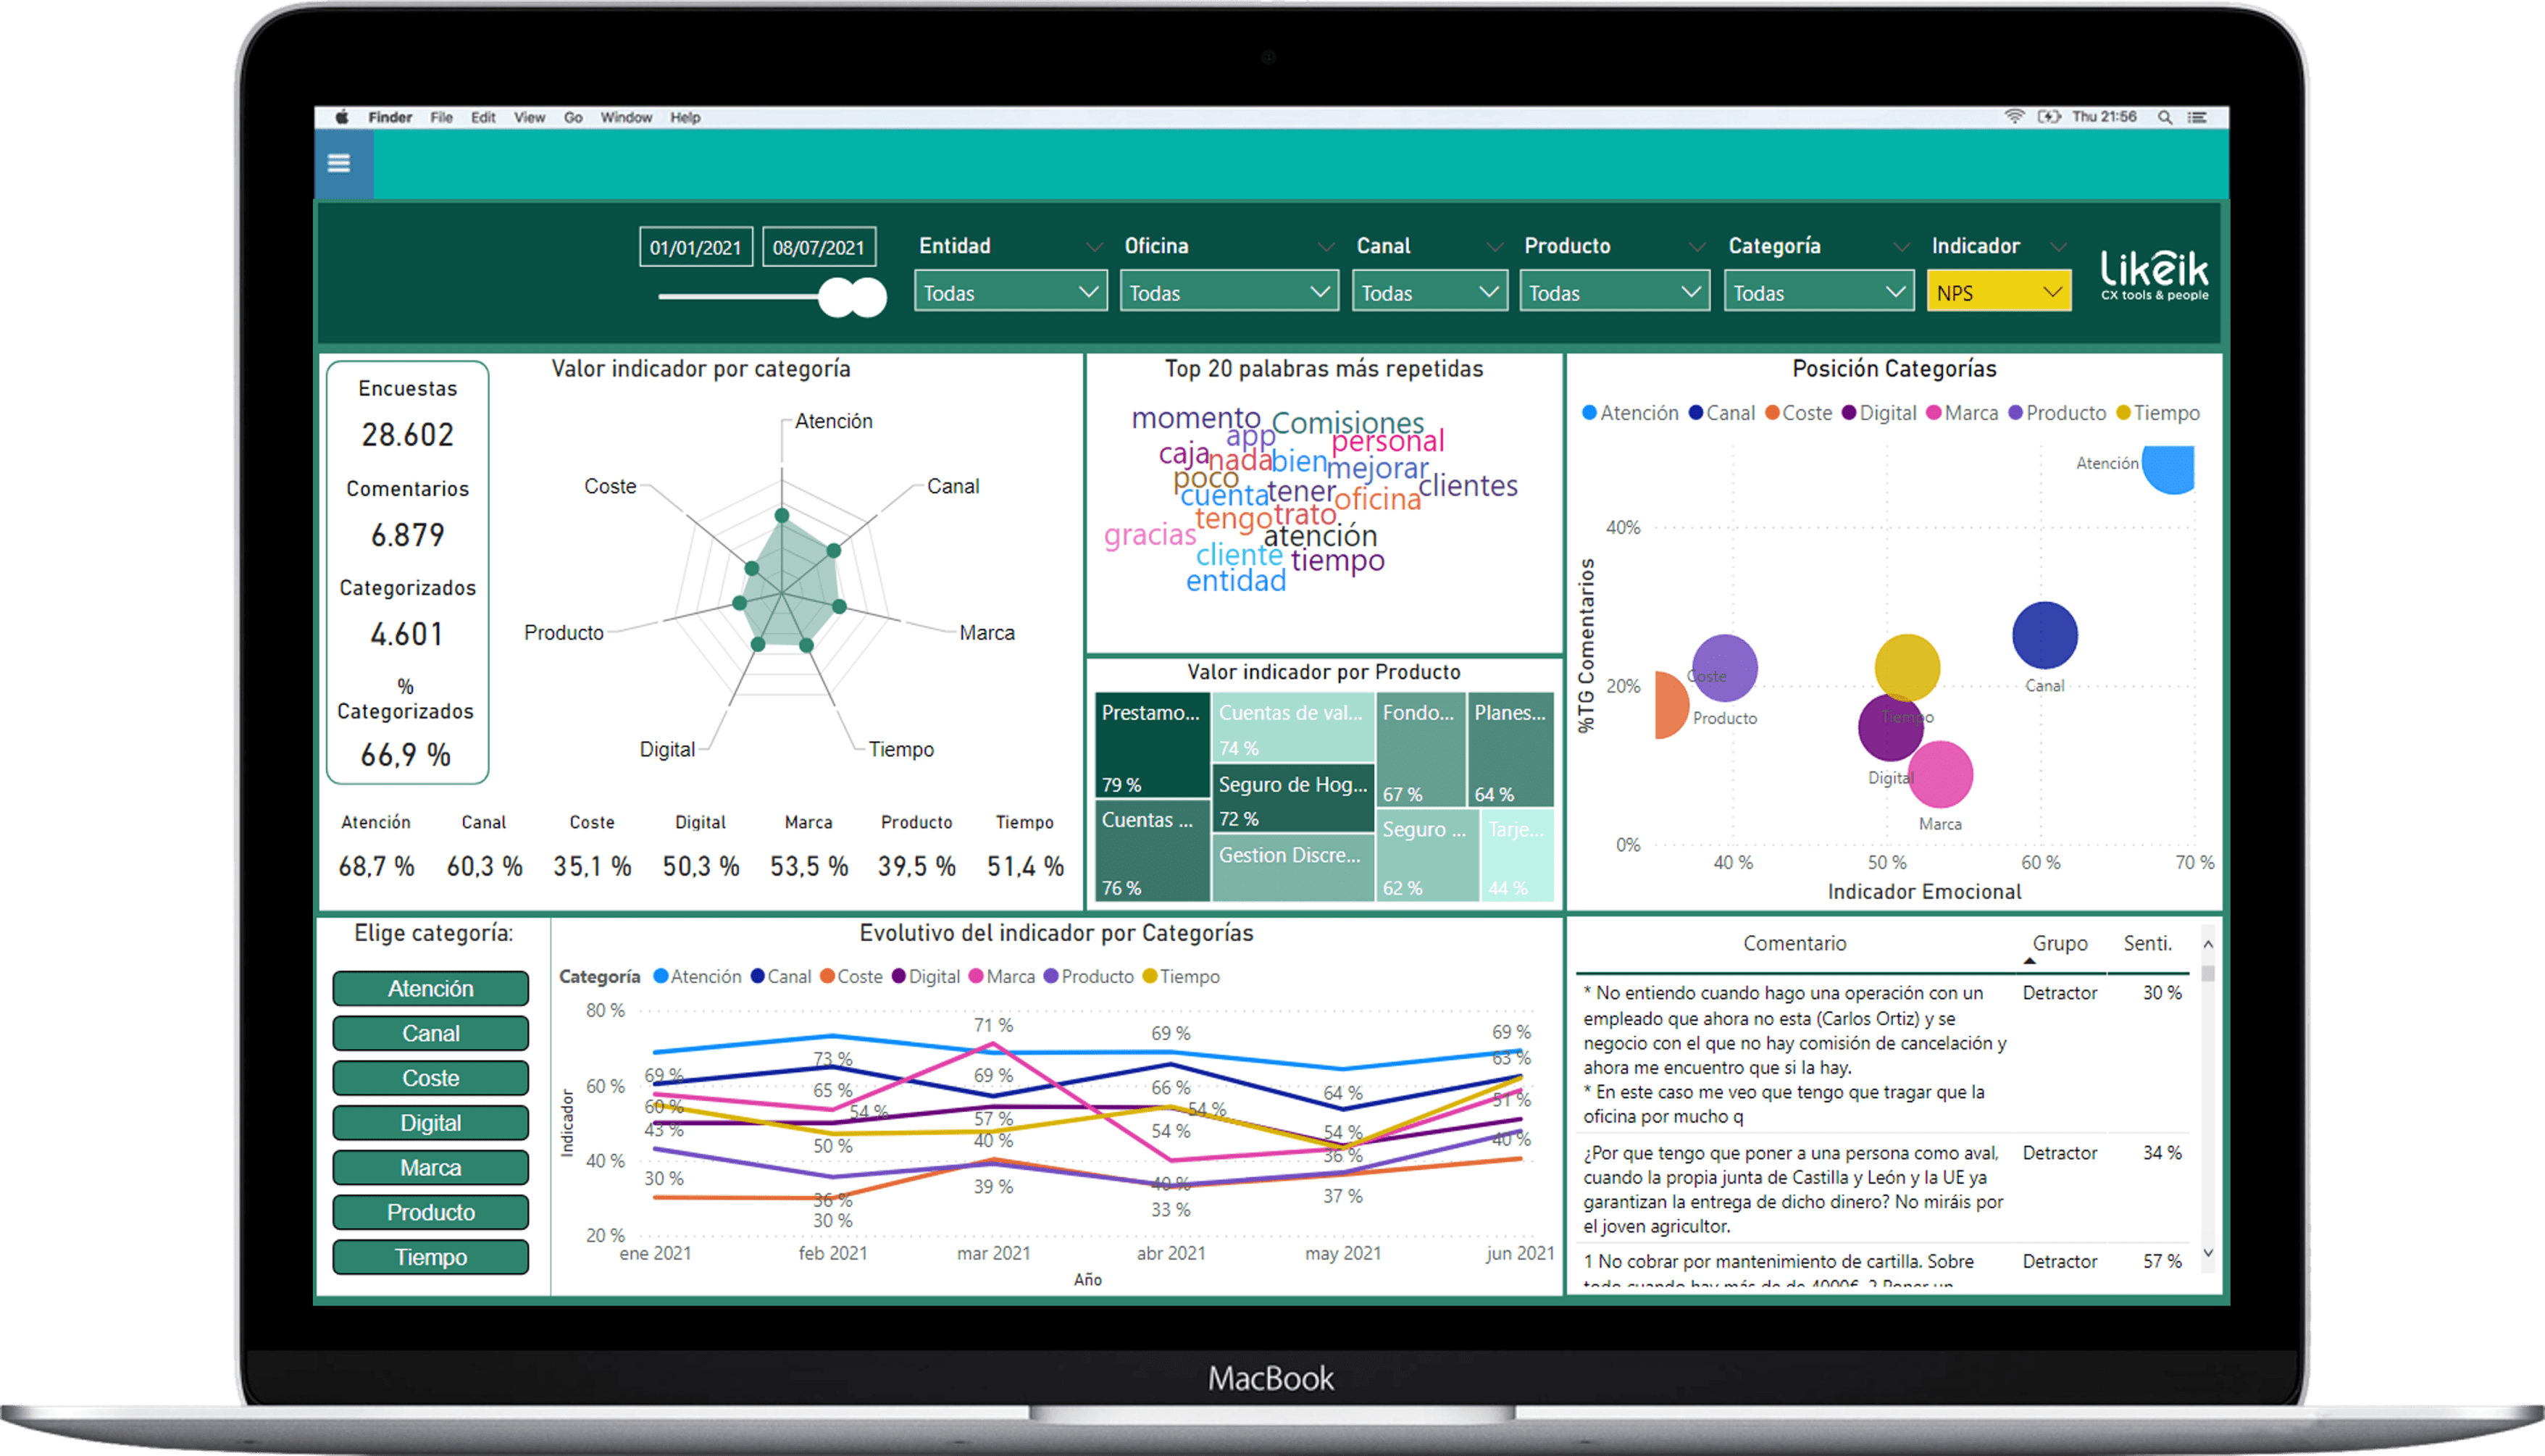Open the Producto Todas dropdown
The image size is (2545, 1456).
tap(1615, 292)
